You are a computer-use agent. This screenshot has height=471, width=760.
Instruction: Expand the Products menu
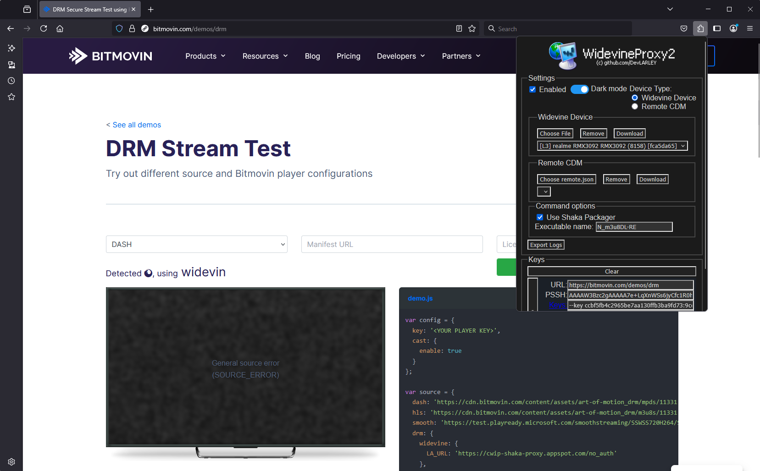pos(205,56)
